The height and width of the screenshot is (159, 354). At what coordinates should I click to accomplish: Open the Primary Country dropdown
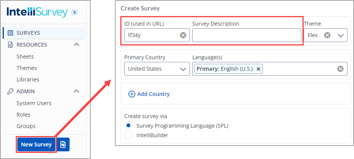click(x=157, y=69)
